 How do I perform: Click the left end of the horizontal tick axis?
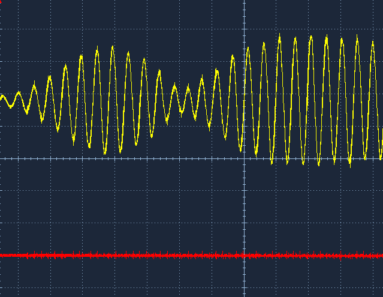(1, 158)
